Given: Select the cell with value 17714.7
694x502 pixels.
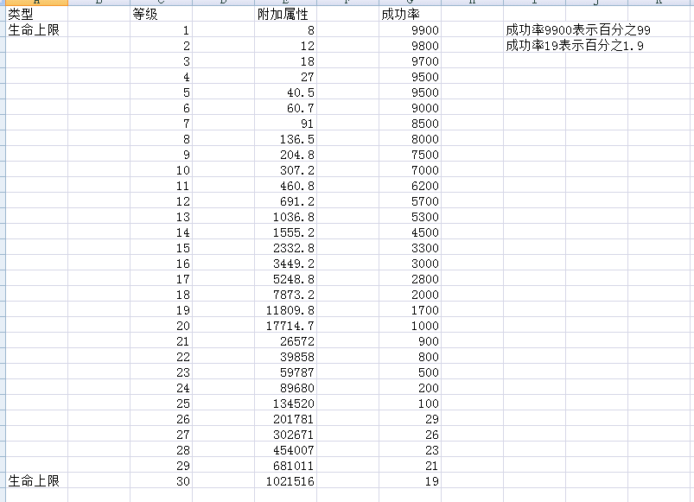Looking at the screenshot, I should click(x=290, y=326).
